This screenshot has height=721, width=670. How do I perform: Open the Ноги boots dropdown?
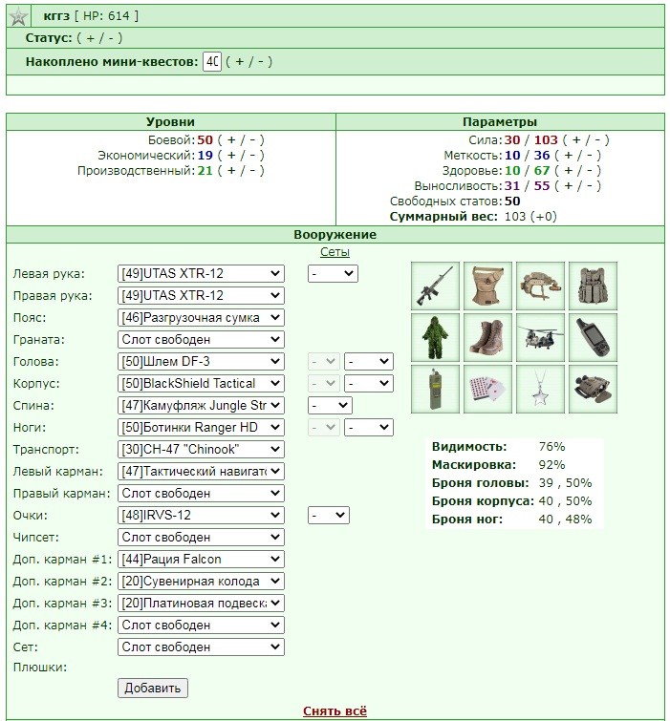tap(201, 427)
